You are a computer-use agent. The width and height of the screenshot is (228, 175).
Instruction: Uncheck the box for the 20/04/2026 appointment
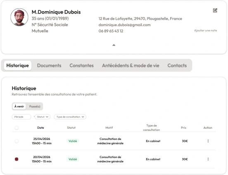17,159
